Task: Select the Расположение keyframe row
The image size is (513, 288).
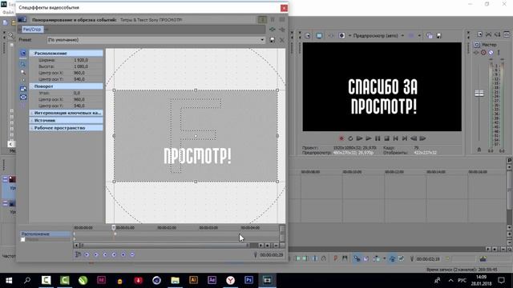Action: click(45, 234)
